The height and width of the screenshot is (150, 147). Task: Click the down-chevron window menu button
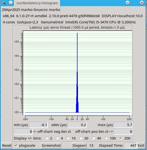(x=128, y=3)
